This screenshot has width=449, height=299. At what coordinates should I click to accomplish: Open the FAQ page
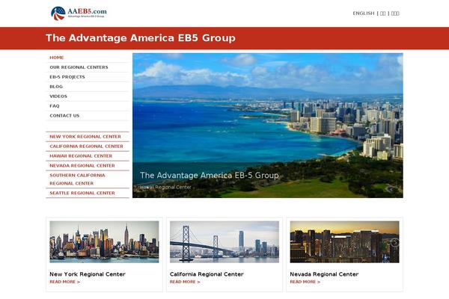55,106
